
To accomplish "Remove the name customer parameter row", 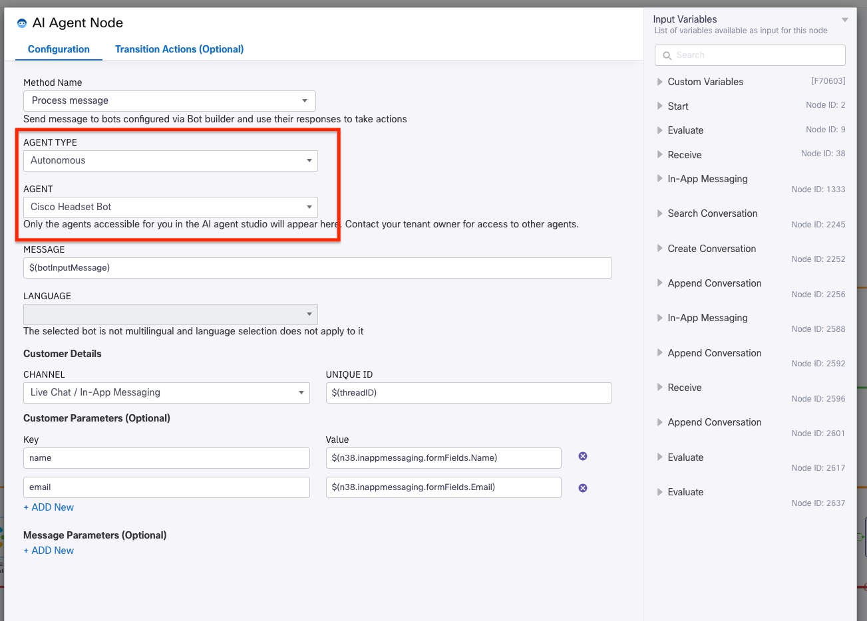I will click(x=583, y=456).
